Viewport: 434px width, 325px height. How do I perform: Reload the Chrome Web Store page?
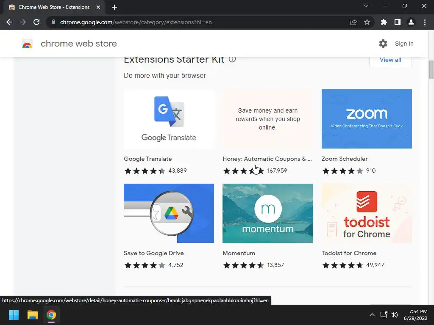(x=36, y=22)
